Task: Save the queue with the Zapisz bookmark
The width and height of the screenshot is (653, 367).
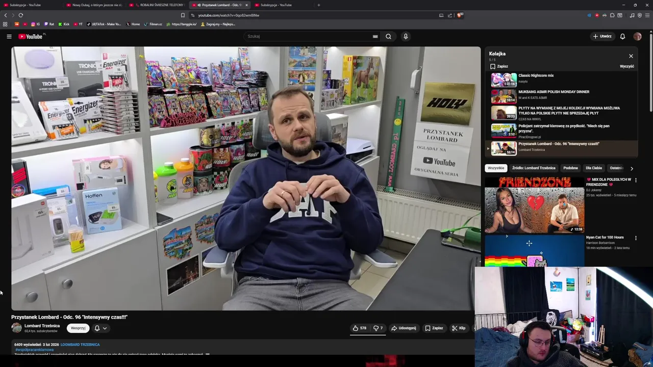Action: coord(499,66)
